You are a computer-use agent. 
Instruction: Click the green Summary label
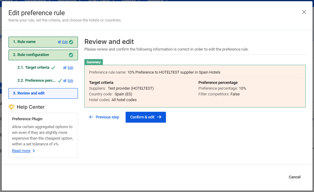tap(93, 62)
